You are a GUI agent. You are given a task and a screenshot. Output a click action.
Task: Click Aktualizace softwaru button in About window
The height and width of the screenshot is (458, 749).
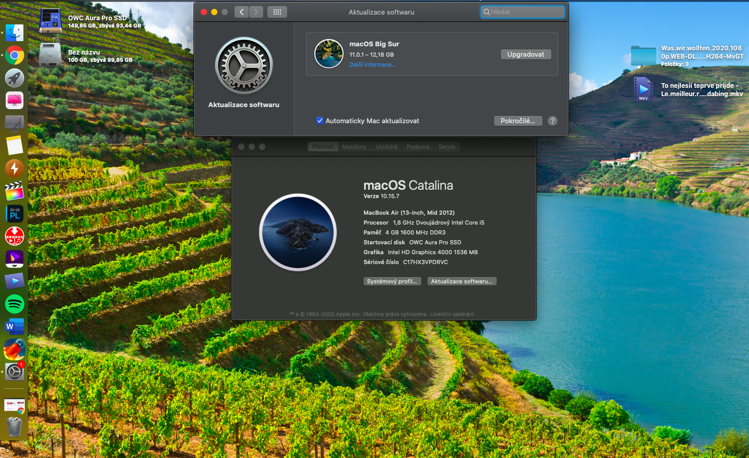462,281
